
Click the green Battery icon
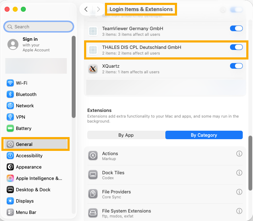10,128
